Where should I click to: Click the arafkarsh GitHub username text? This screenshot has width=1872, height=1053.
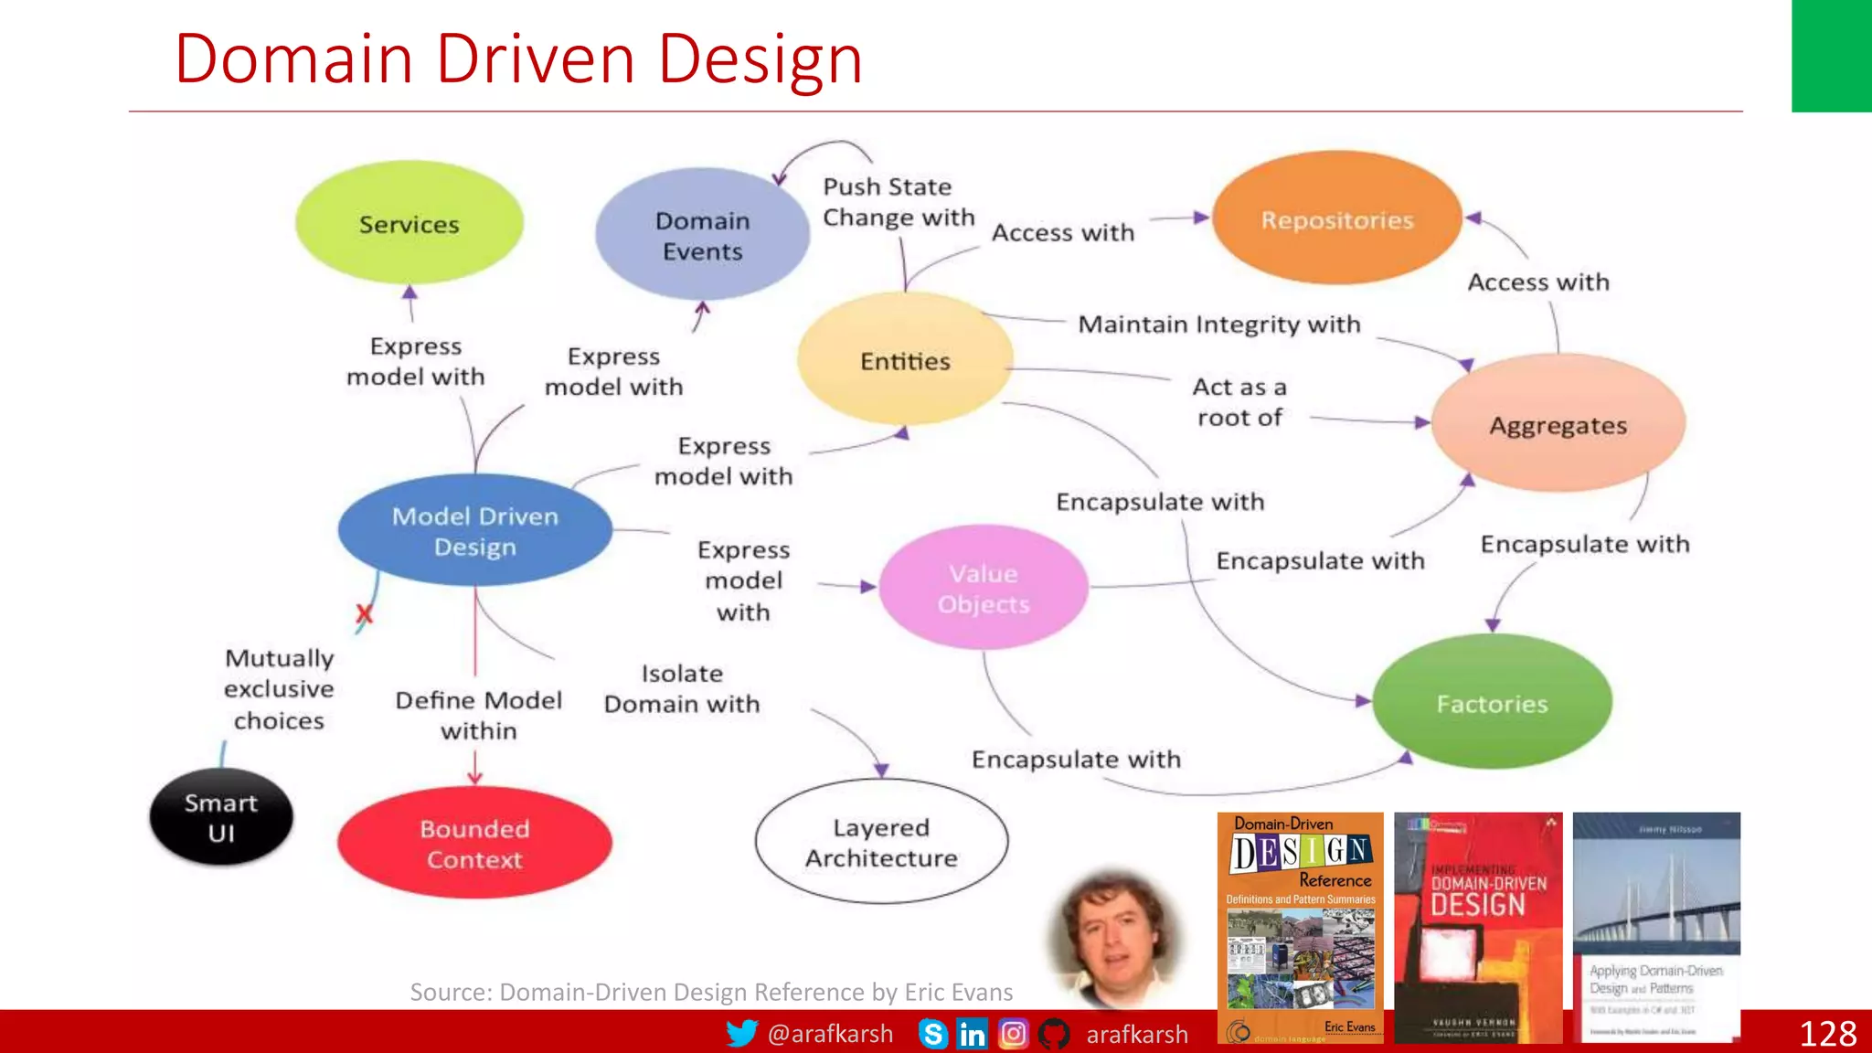(1137, 1034)
